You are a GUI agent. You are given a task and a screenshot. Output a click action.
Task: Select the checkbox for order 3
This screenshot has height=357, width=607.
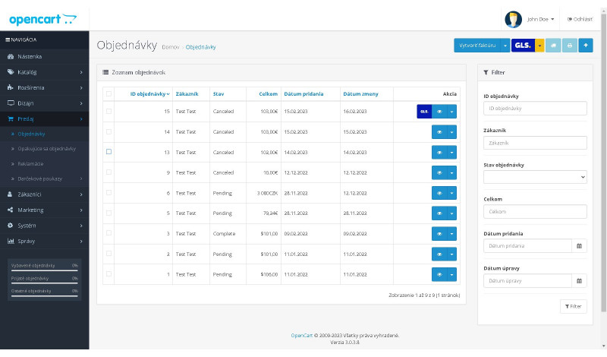click(109, 233)
